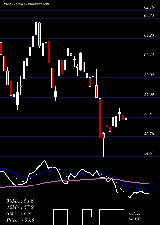Screen dimensions: 160x225
Task: Select the 59.04 price level label
Action: pyautogui.click(x=149, y=75)
